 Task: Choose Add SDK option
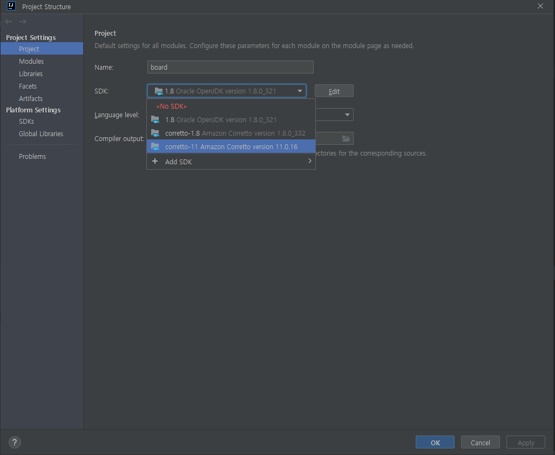[x=231, y=162]
